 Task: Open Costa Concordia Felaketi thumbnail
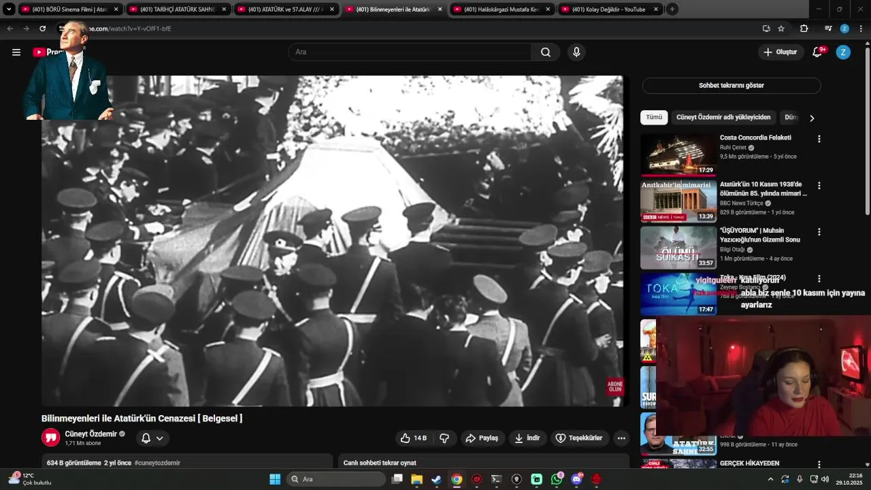(678, 155)
